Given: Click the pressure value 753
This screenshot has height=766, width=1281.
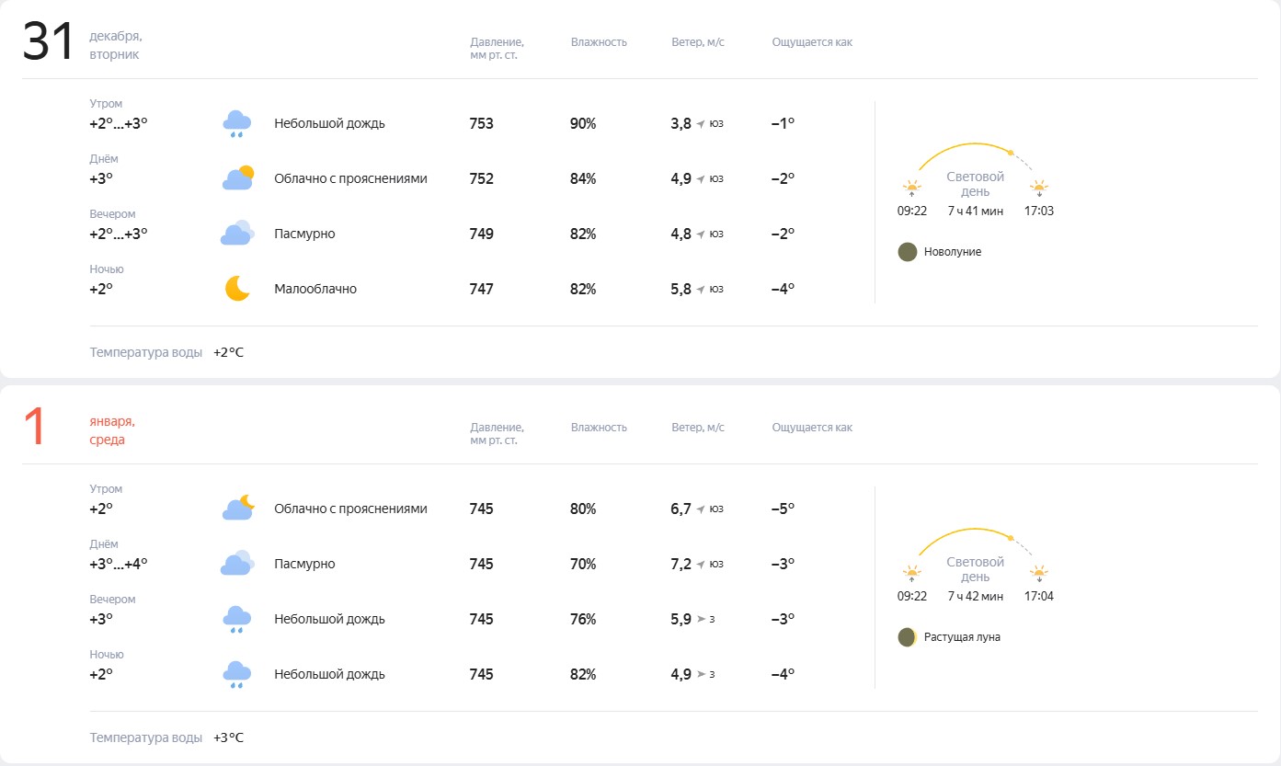Looking at the screenshot, I should (x=481, y=123).
